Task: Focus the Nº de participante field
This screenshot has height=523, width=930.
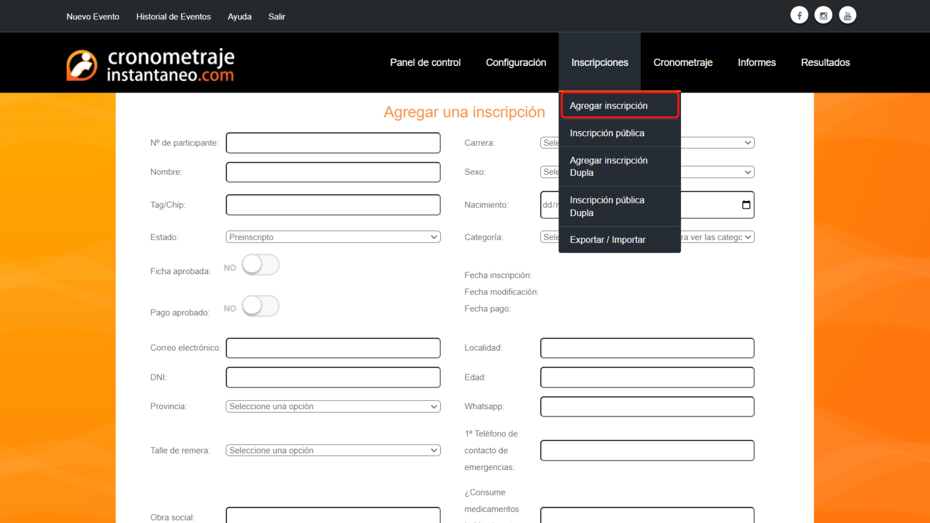Action: 333,143
